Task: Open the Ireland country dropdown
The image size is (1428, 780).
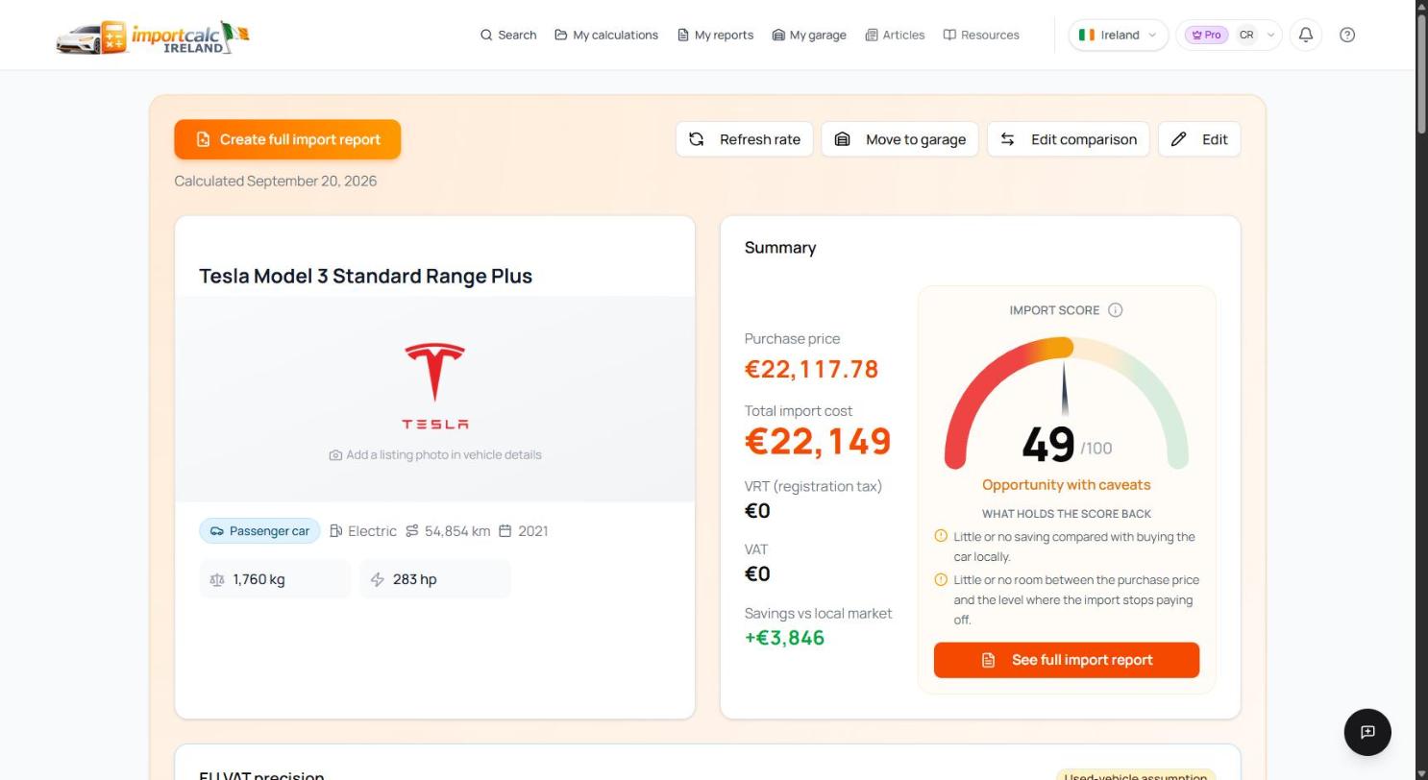Action: pos(1118,35)
